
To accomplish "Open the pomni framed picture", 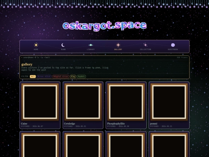I will click(x=169, y=102).
